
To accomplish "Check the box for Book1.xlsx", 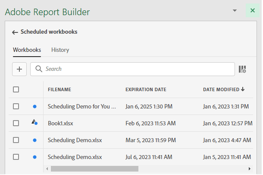I will [x=16, y=123].
